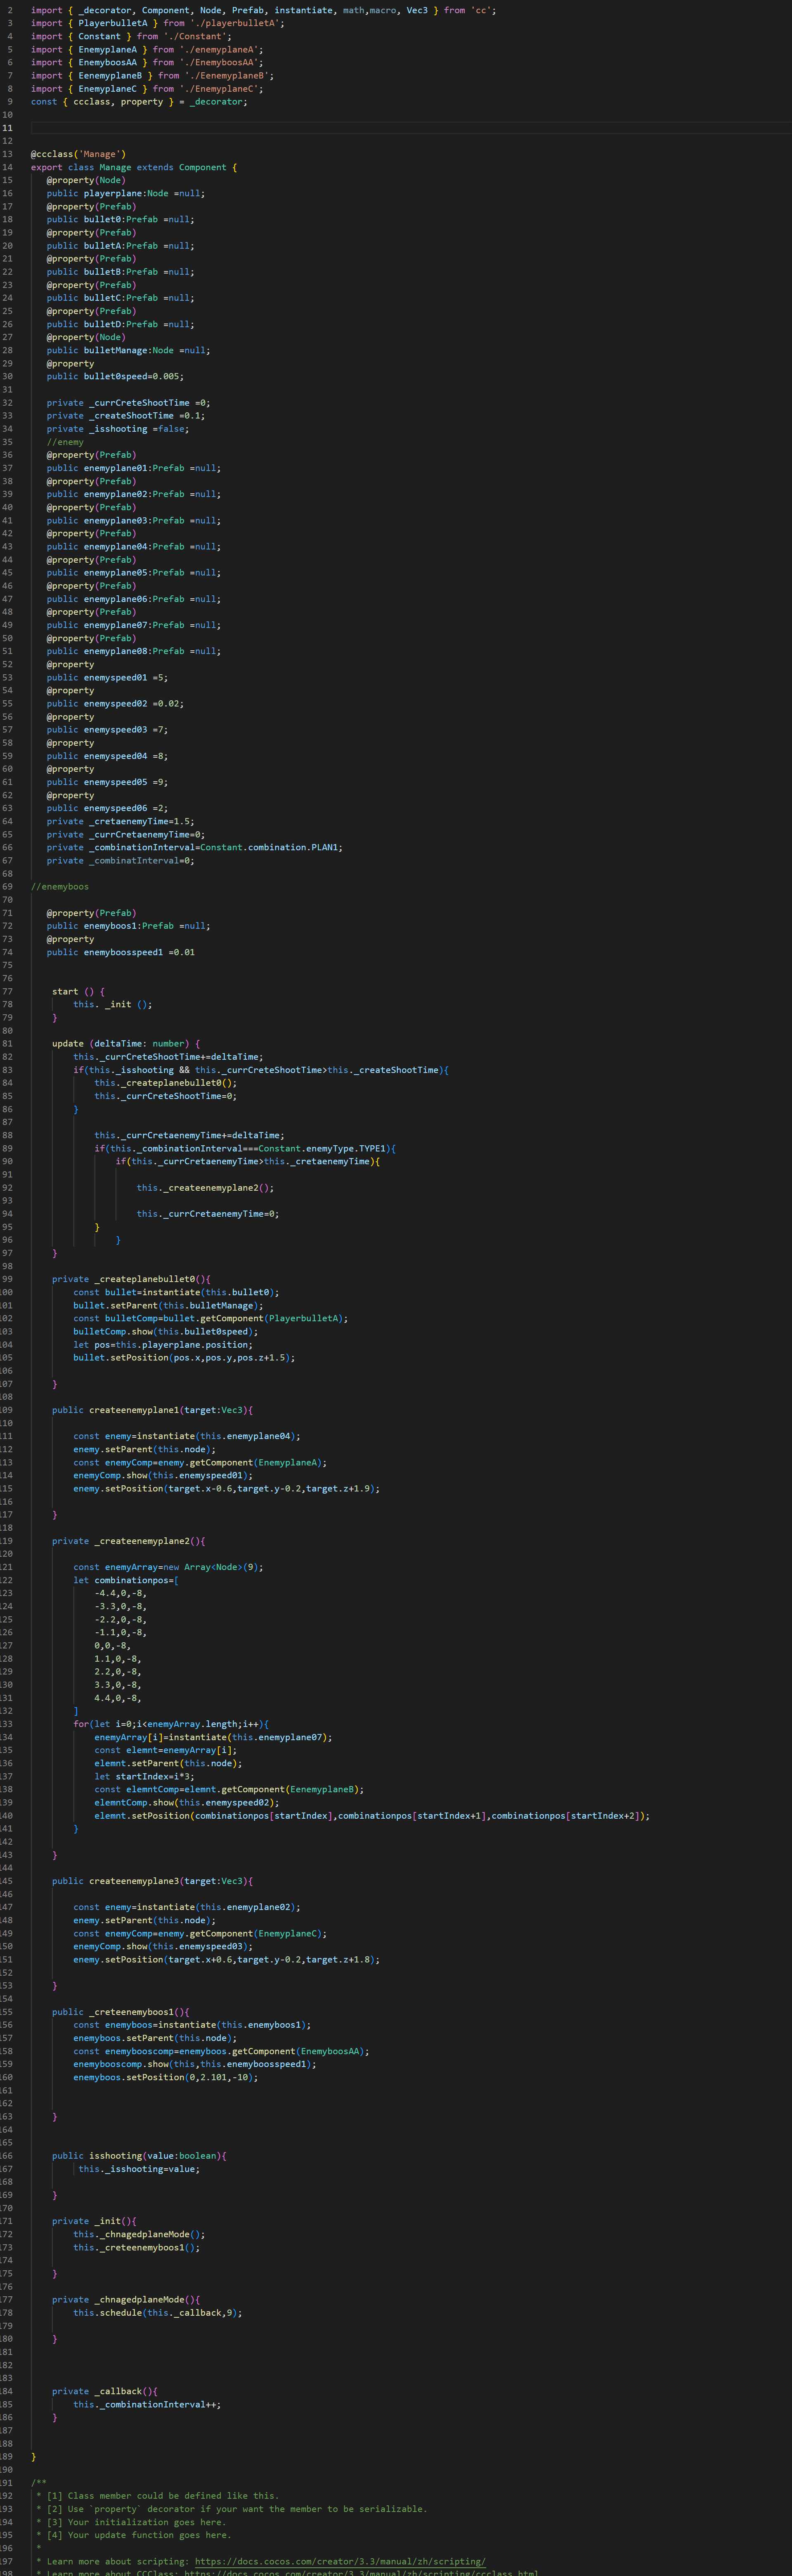Click "public isshooting(value:boolean){"

click(140, 2156)
